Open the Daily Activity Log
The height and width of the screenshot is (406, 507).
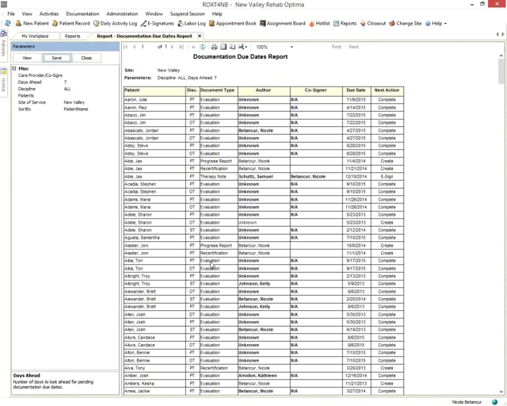(x=115, y=23)
